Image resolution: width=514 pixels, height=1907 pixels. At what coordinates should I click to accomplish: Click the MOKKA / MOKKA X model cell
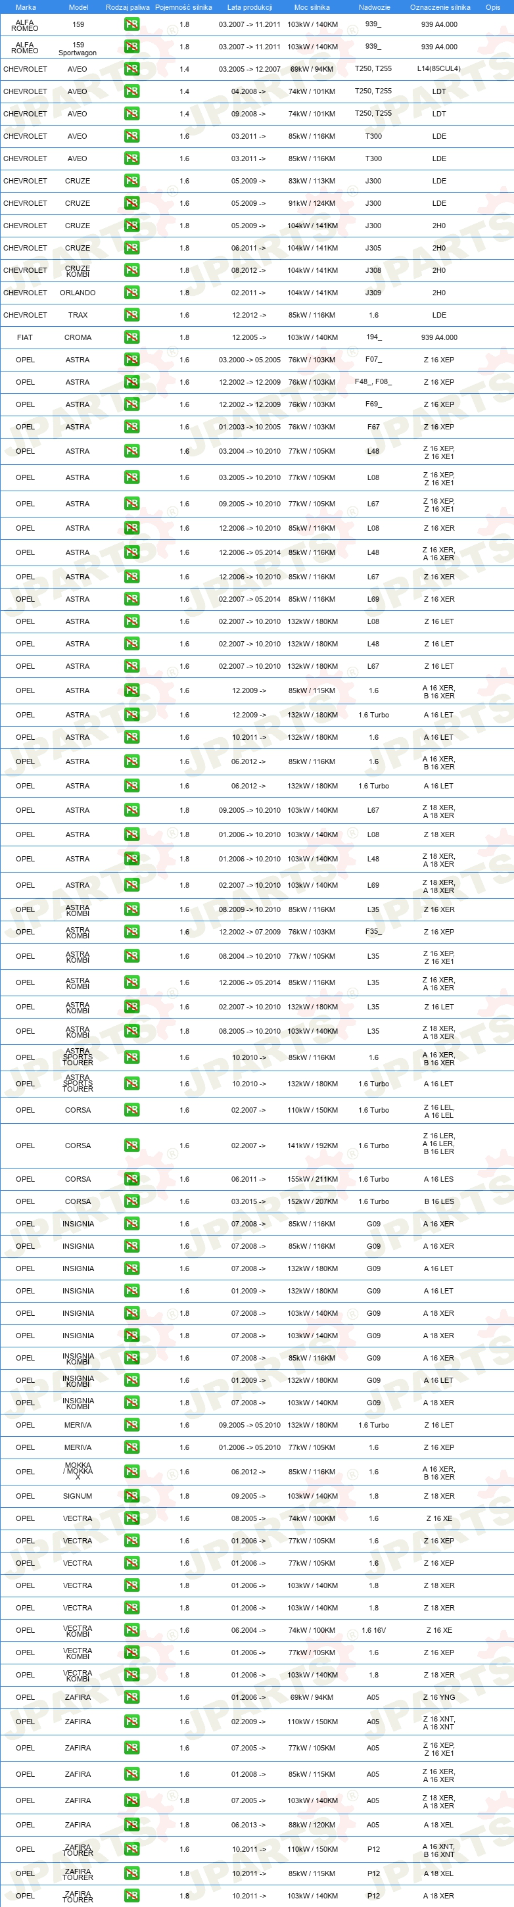(78, 1471)
